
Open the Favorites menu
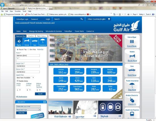18,11
